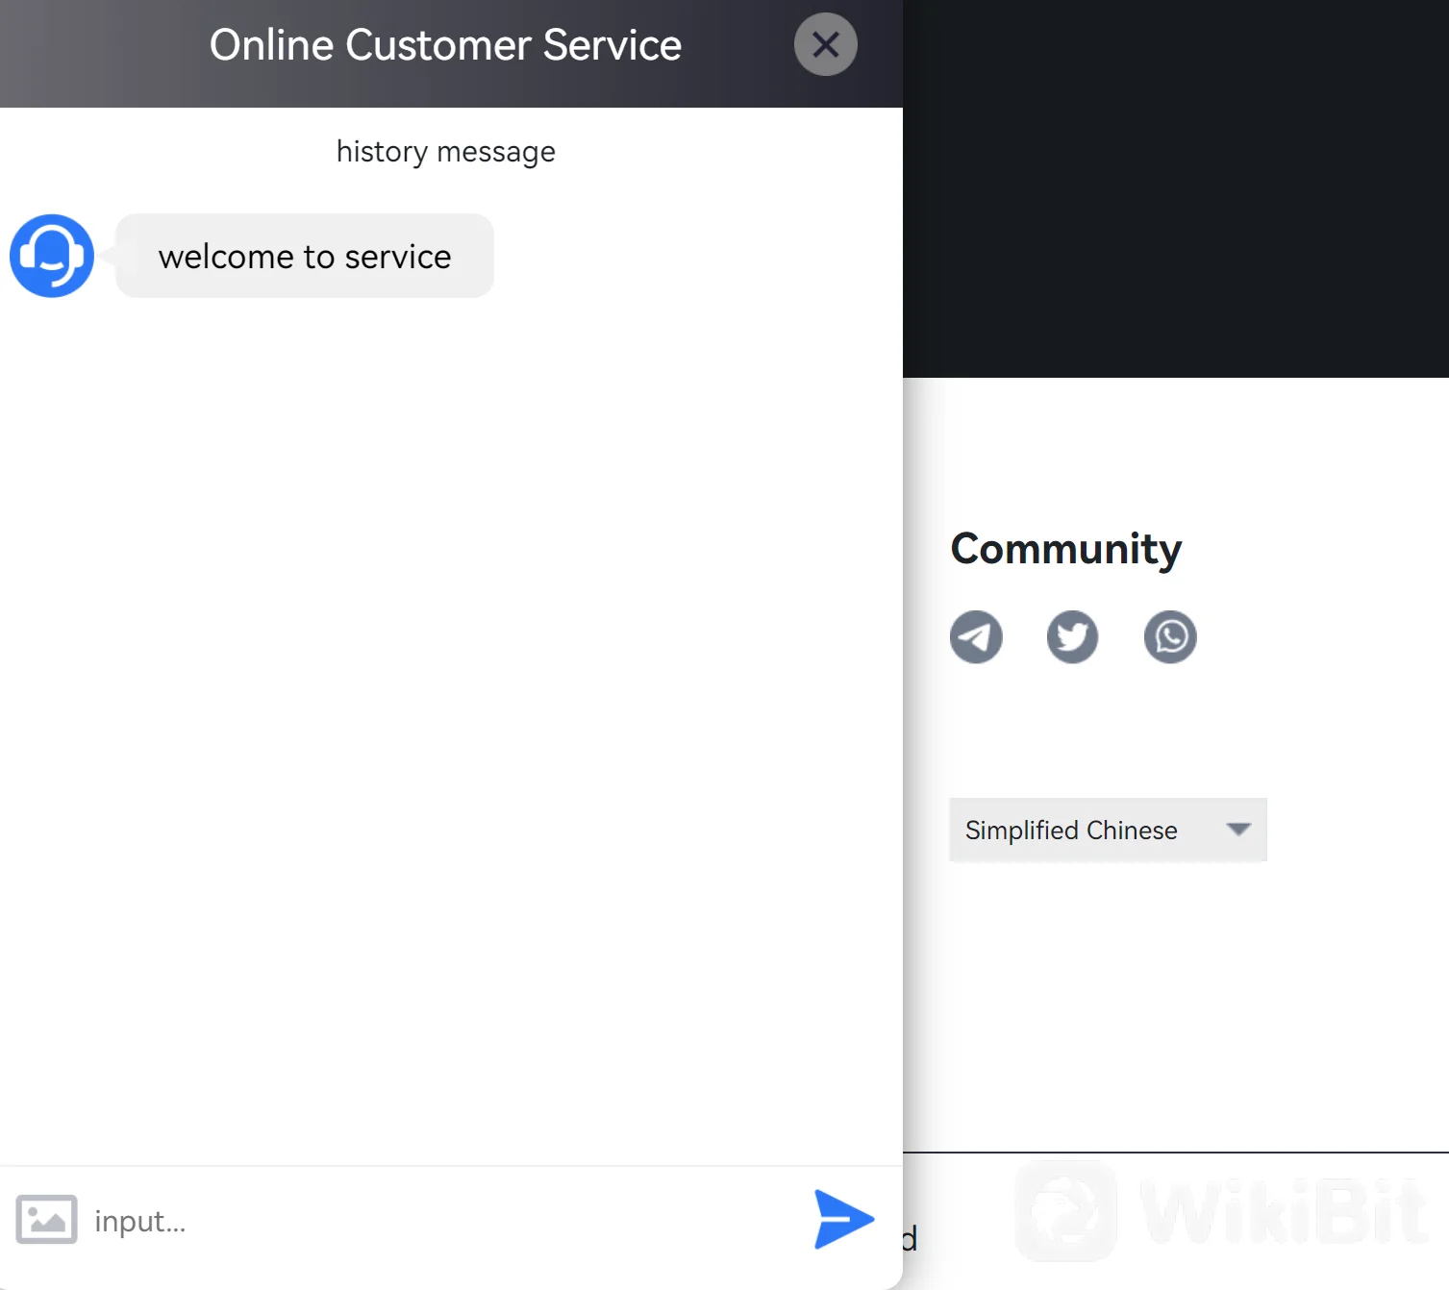Attach an image using the picture icon
1449x1290 pixels.
(46, 1219)
